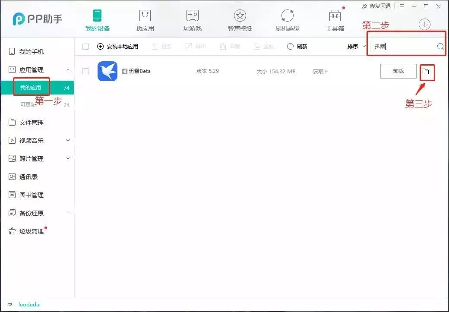Select the 迅雷Beta app icon thumbnail
Image resolution: width=449 pixels, height=312 pixels.
107,71
